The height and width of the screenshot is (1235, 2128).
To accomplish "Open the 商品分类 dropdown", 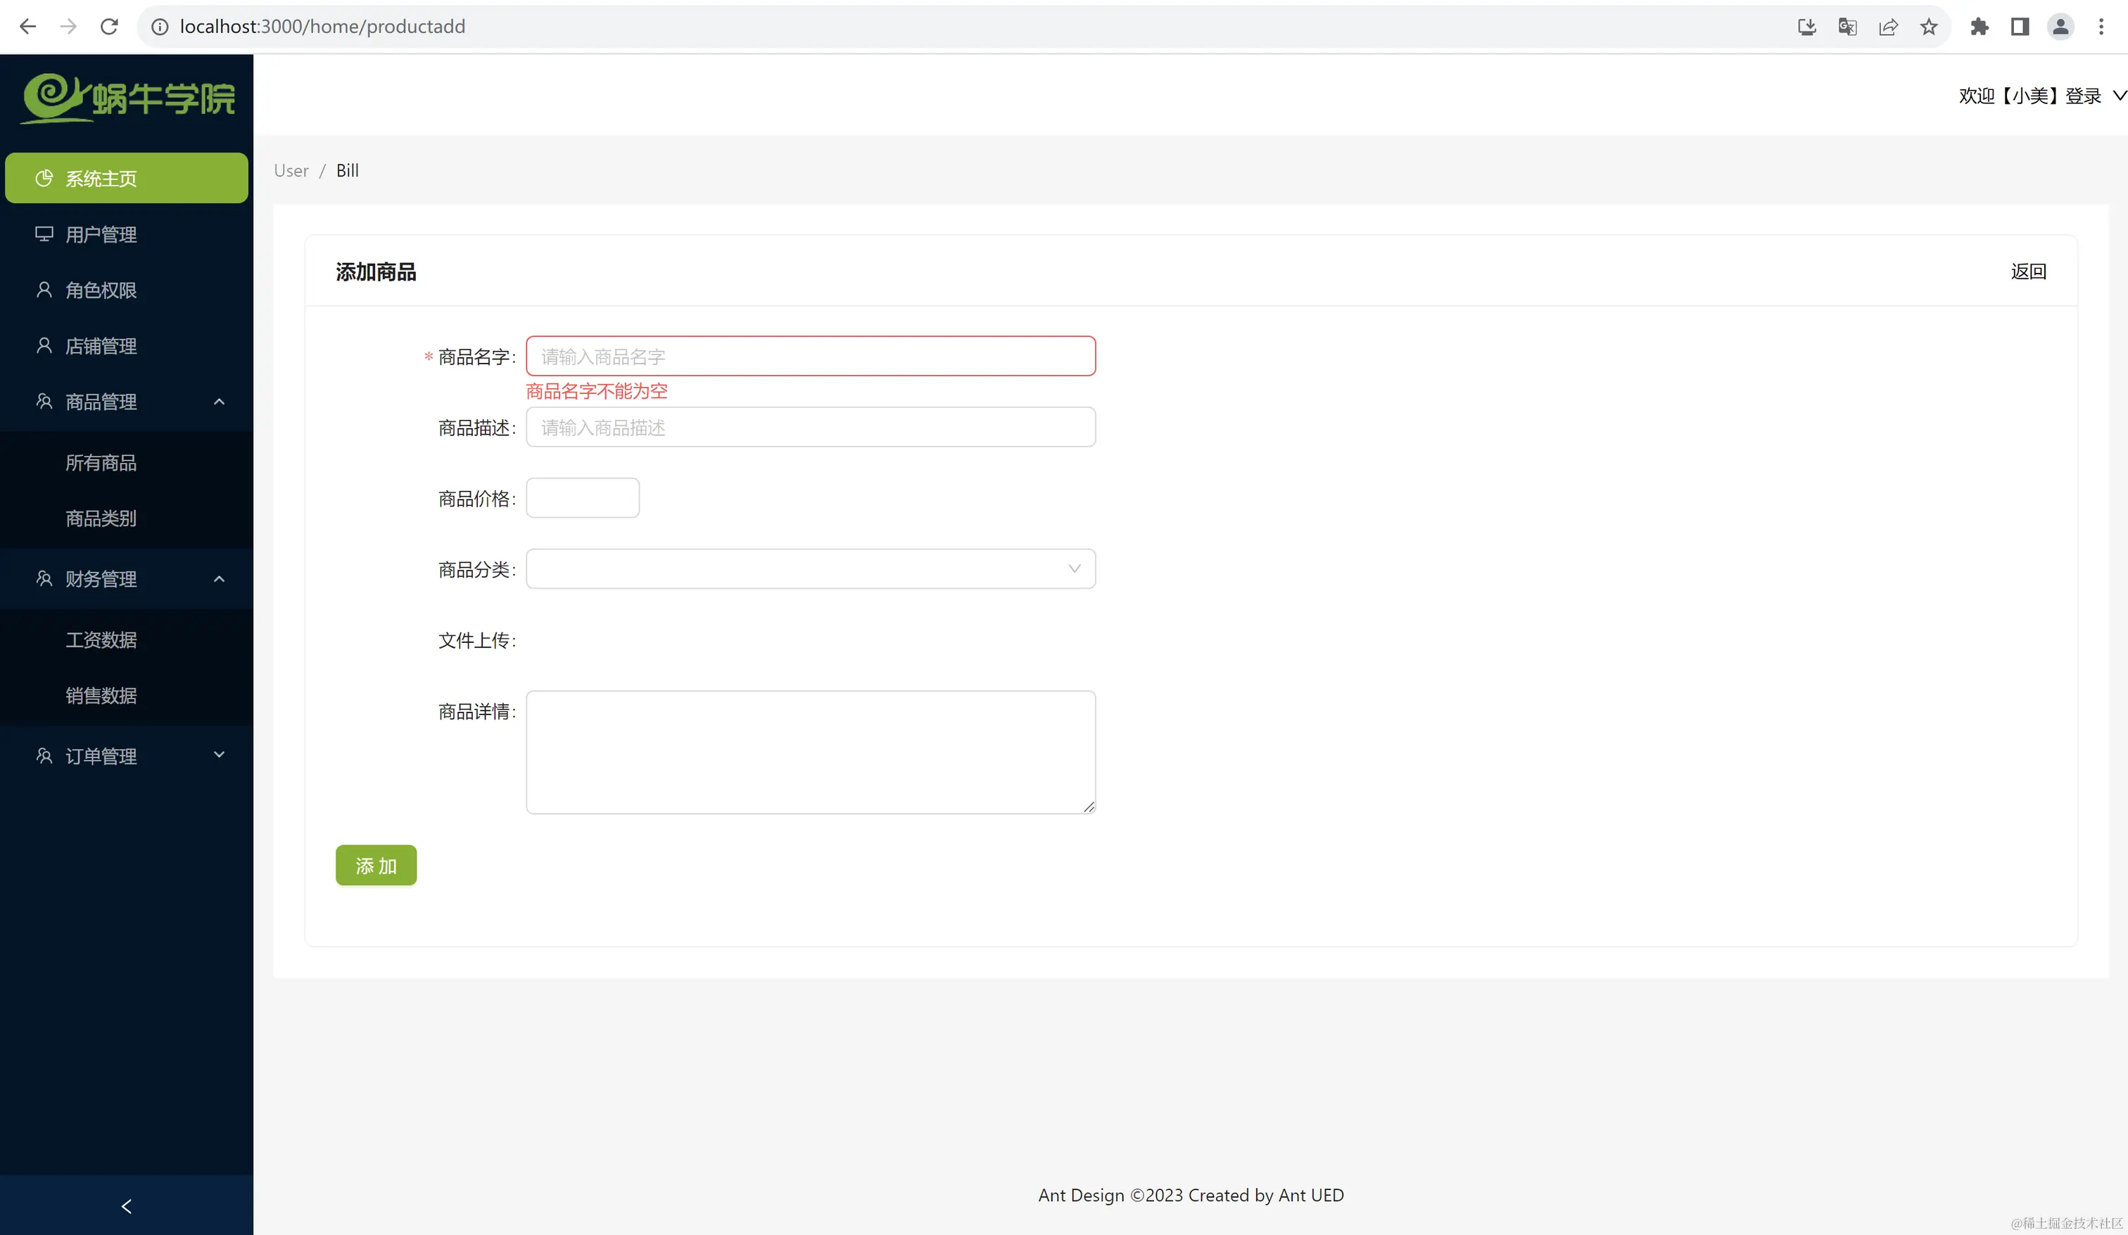I will click(x=810, y=569).
